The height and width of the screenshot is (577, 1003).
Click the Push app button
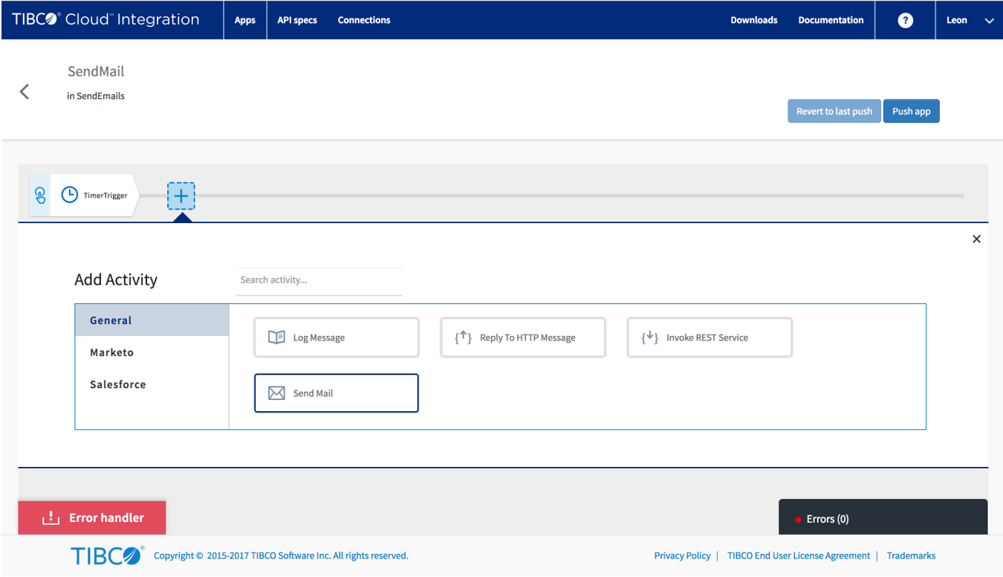[x=911, y=112]
